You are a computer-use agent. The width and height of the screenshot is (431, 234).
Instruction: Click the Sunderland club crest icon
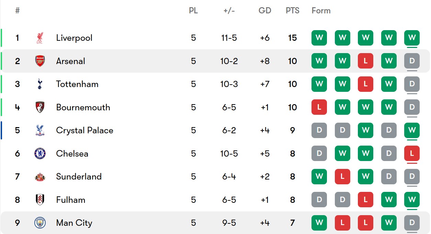[40, 177]
